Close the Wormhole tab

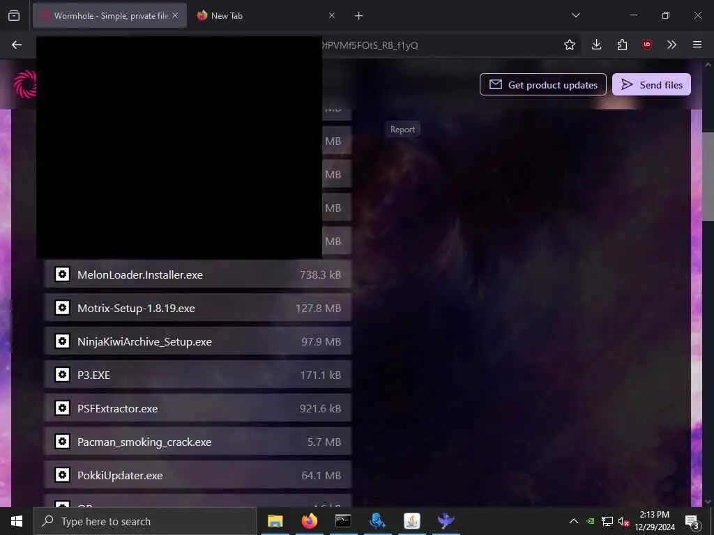[175, 15]
